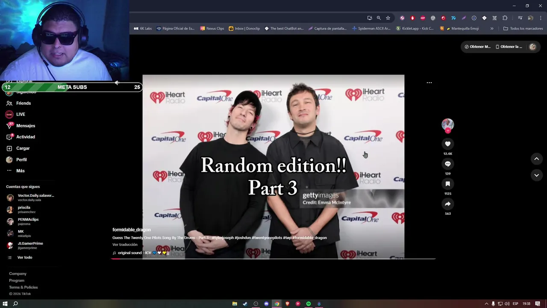Toggle video mute with speaker icon
This screenshot has height=308, width=547.
coord(117,83)
